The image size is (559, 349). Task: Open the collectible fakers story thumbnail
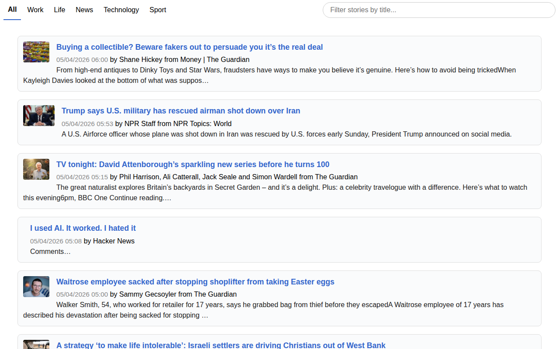36,52
